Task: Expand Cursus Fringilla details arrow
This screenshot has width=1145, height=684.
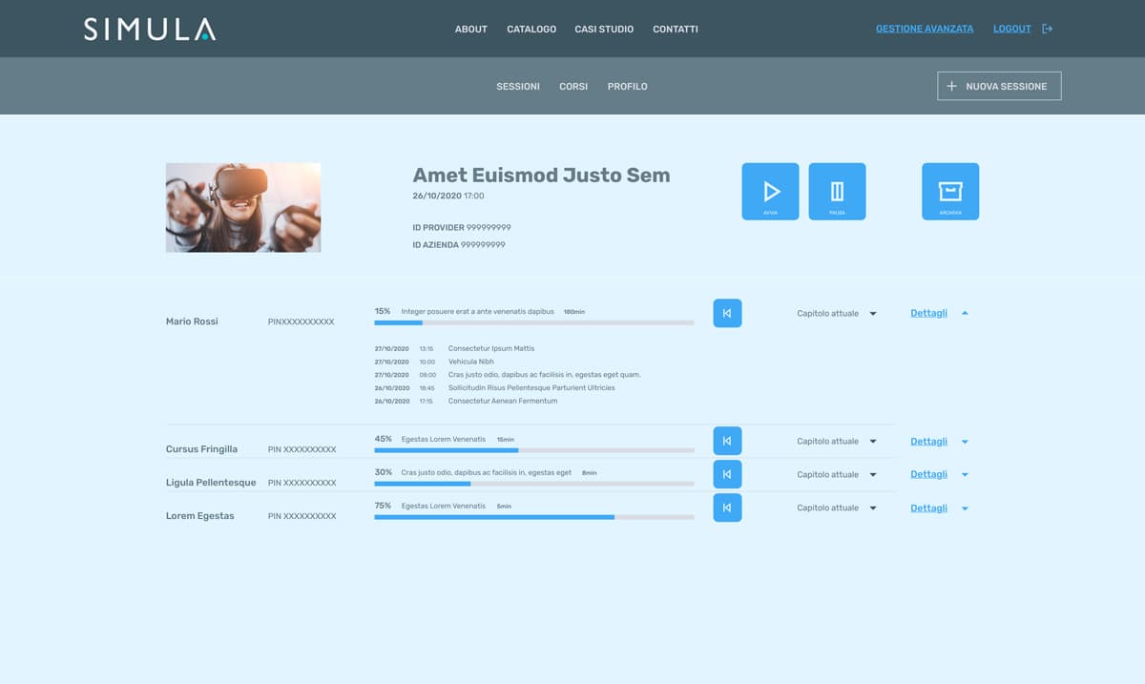Action: click(x=965, y=442)
